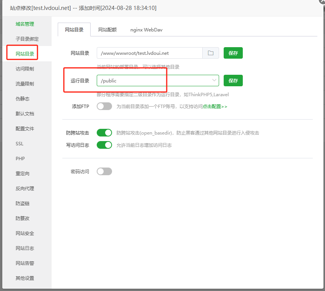Save the 网站目录 path setting

pos(233,53)
